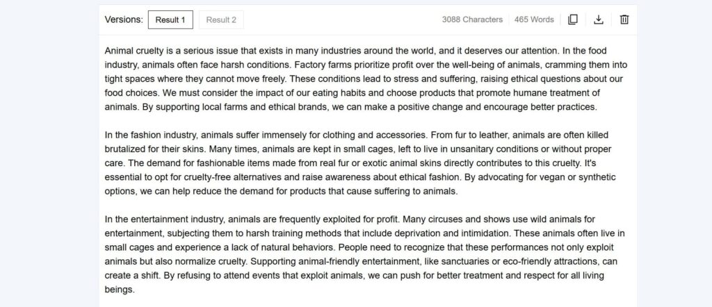Image resolution: width=712 pixels, height=307 pixels.
Task: Click the Versions label
Action: 124,19
